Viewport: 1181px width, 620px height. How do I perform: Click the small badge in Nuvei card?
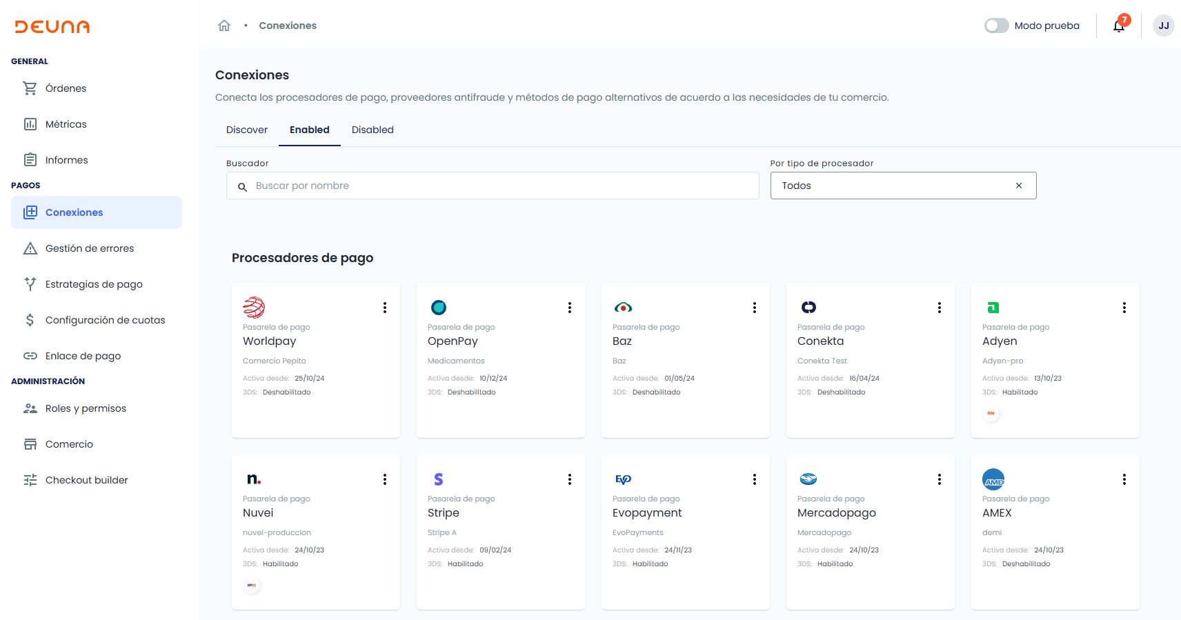252,585
